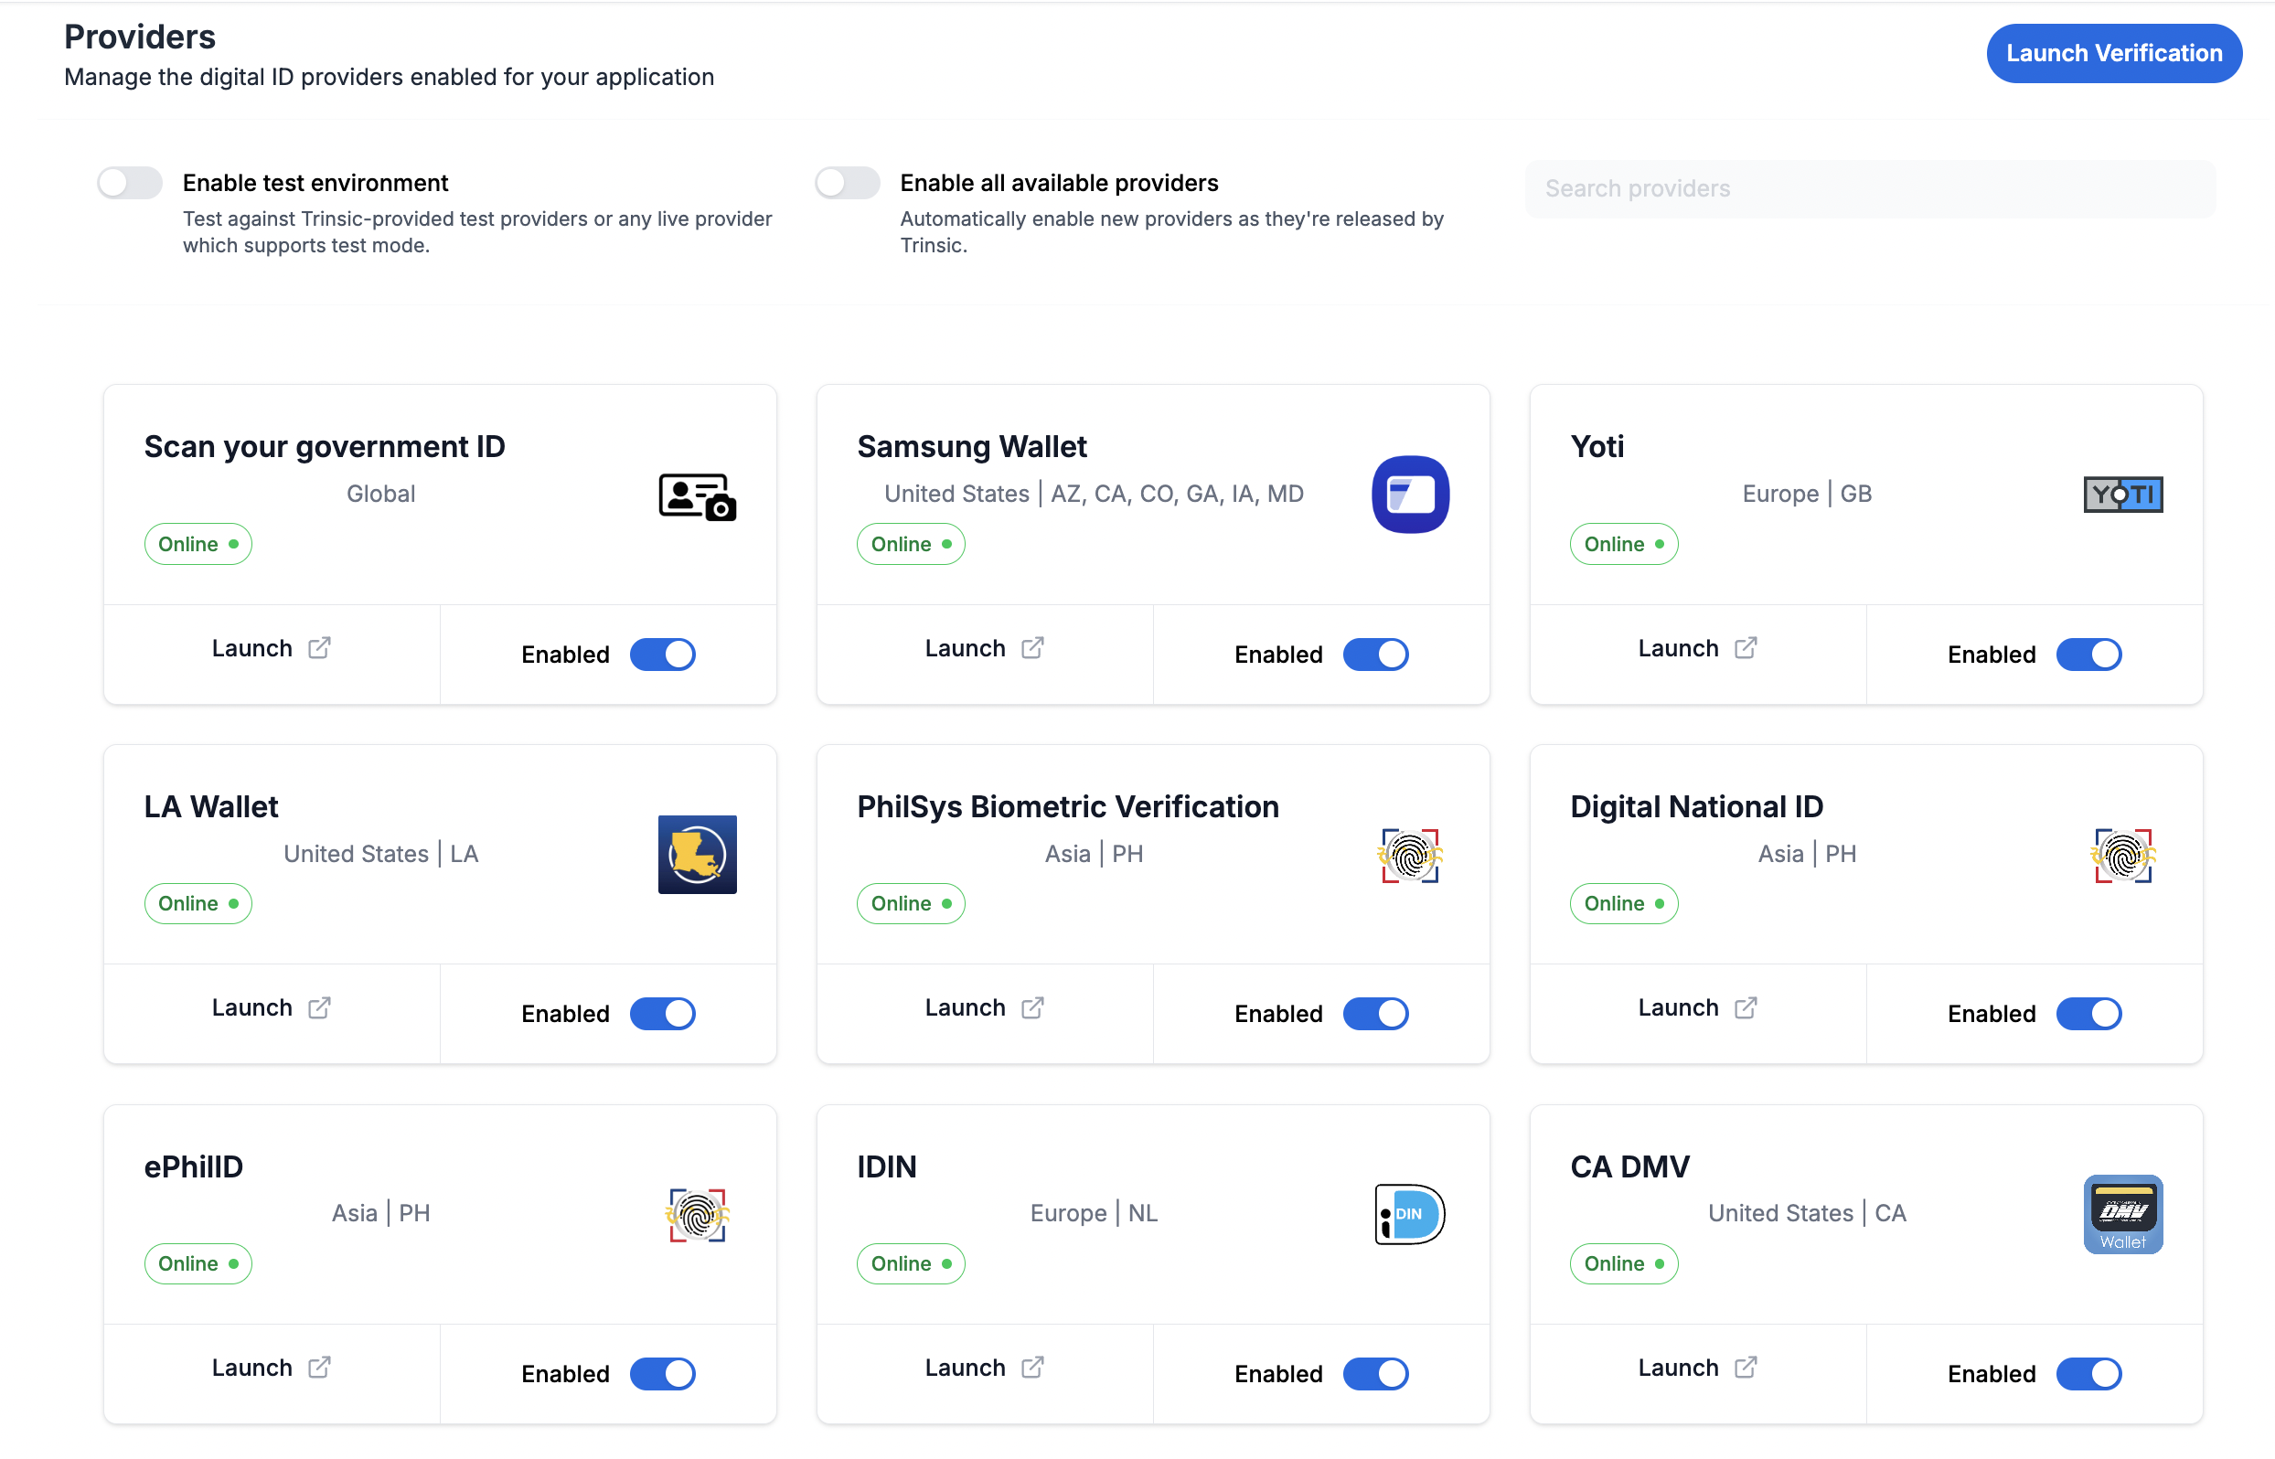Click the Samsung Wallet title text
The height and width of the screenshot is (1459, 2275).
pos(972,446)
